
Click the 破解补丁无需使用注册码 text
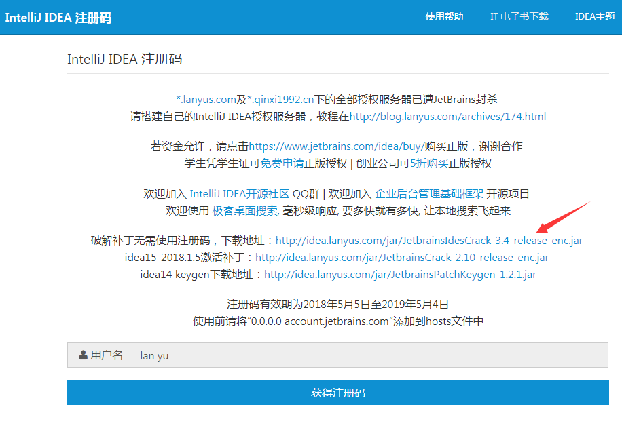pos(150,241)
